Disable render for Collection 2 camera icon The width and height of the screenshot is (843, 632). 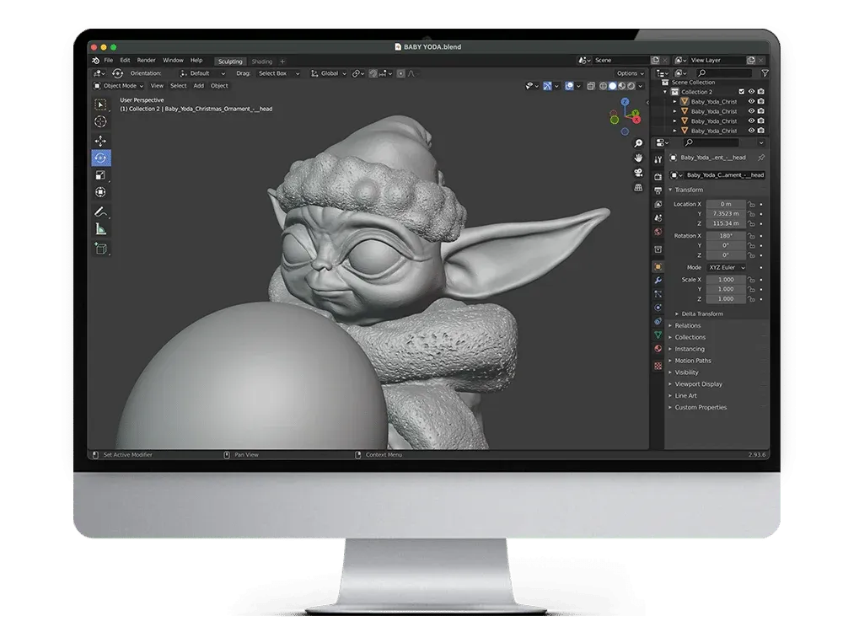(x=760, y=92)
